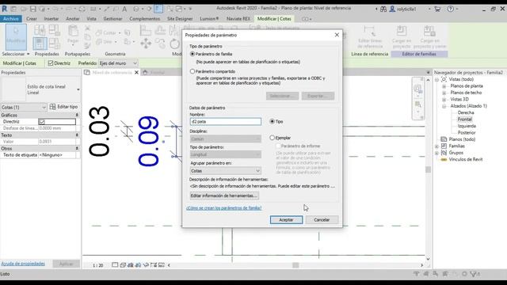Click the Revit application logo icon
This screenshot has width=507, height=285.
pyautogui.click(x=5, y=9)
